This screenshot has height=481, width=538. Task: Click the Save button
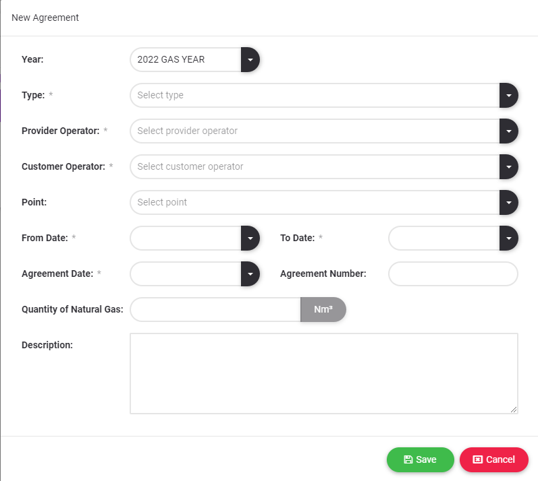420,459
